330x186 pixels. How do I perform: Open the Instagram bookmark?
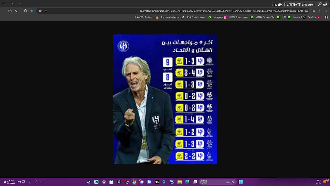point(220,17)
